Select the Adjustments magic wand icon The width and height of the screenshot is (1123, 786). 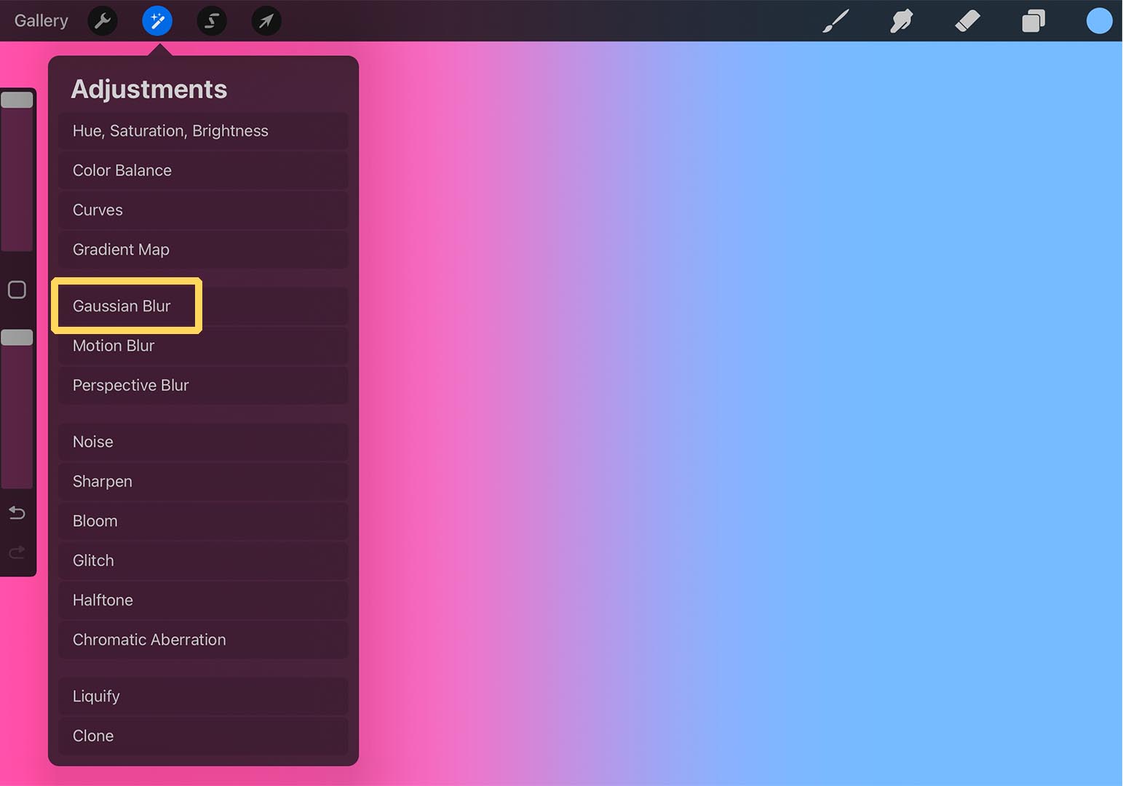157,20
